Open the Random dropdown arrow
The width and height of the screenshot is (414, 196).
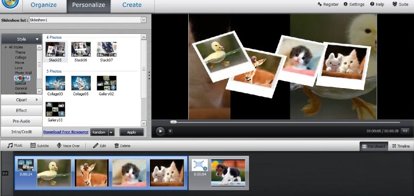pos(112,132)
